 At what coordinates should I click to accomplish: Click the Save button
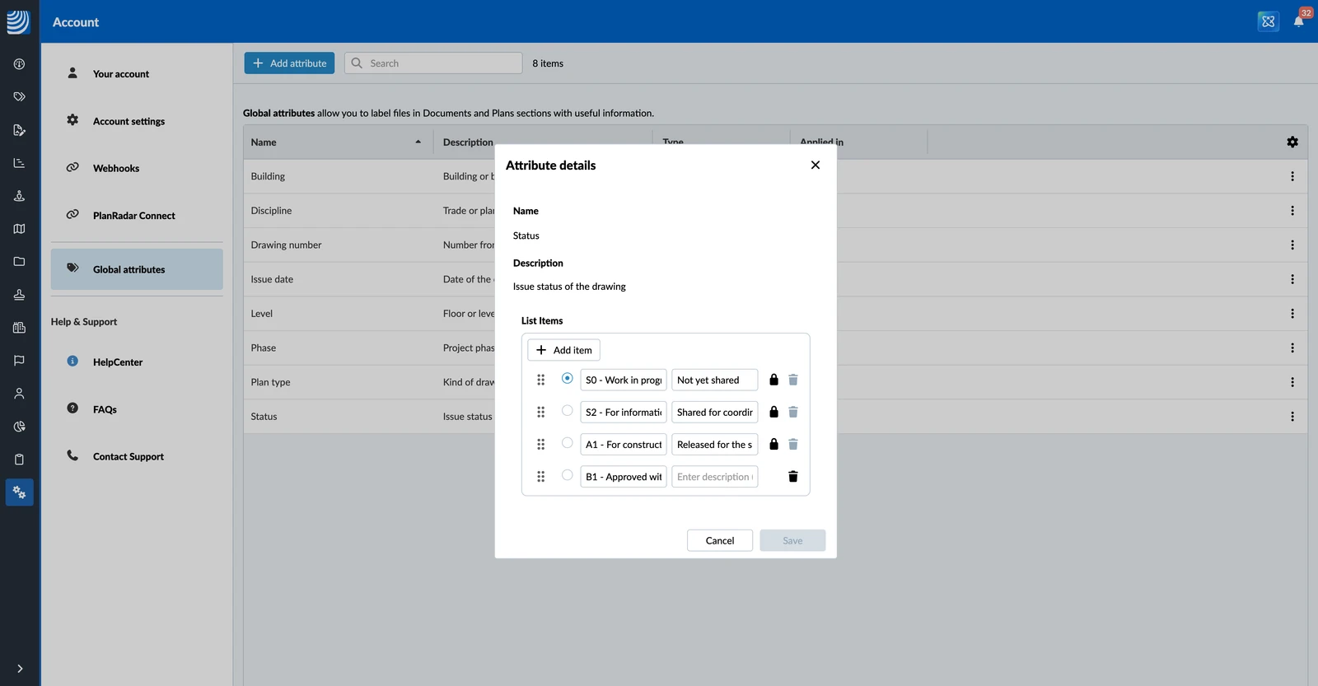click(792, 540)
